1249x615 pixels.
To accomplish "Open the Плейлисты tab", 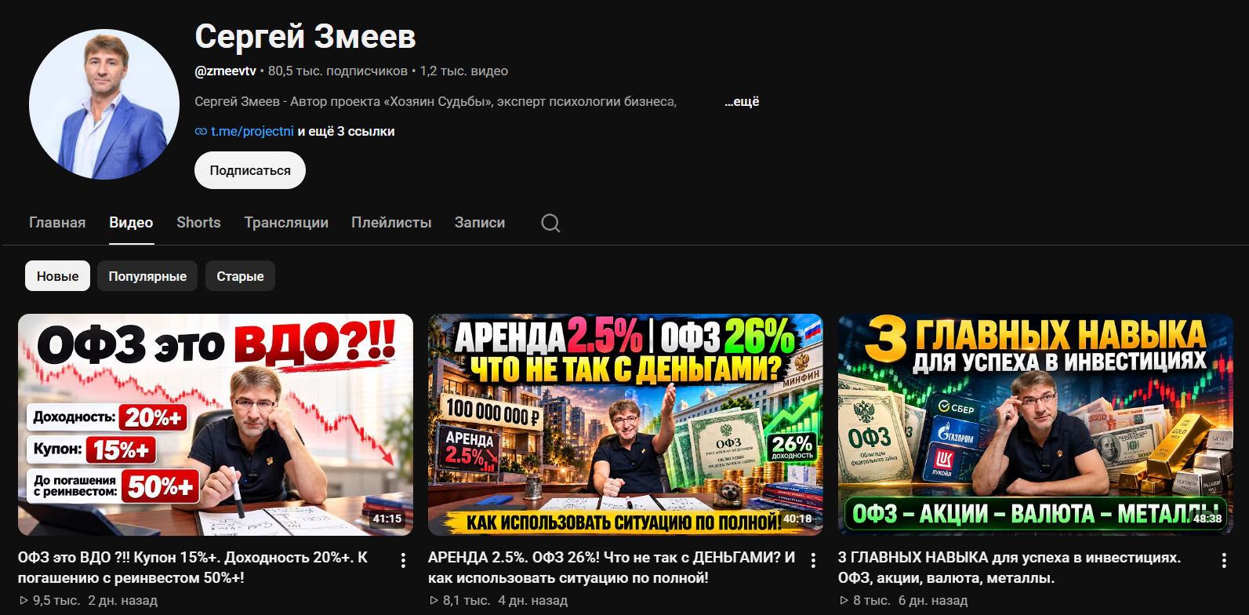I will pyautogui.click(x=391, y=223).
